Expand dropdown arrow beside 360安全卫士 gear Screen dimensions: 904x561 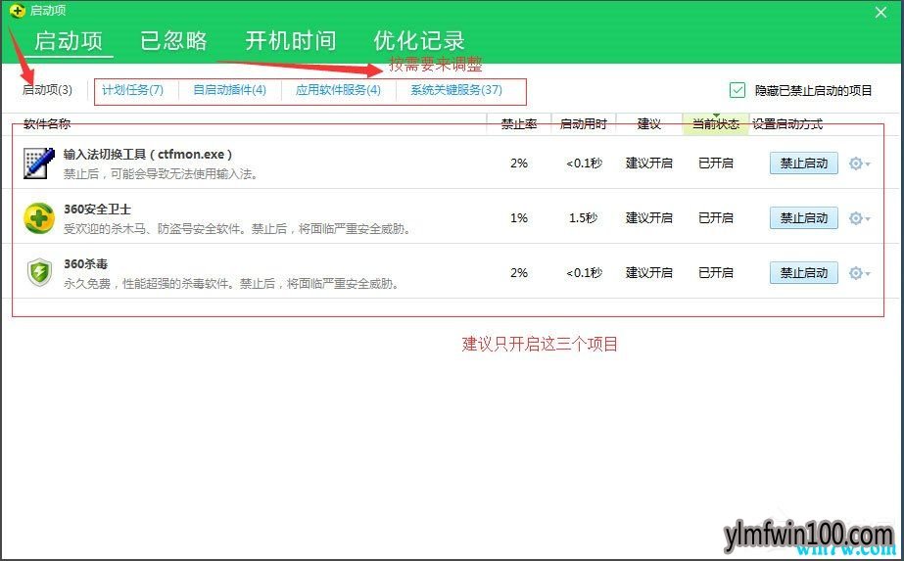pos(868,219)
